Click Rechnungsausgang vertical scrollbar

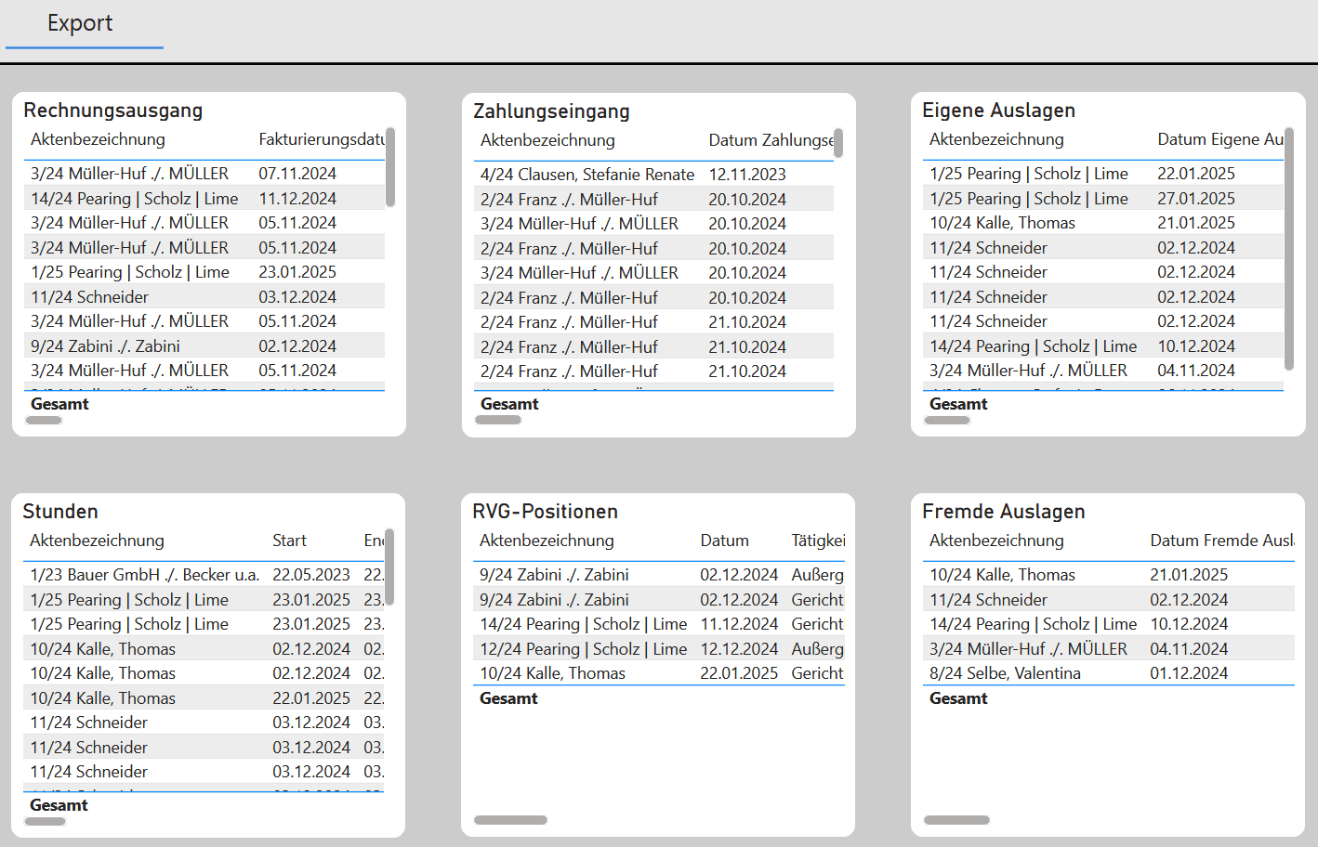390,167
